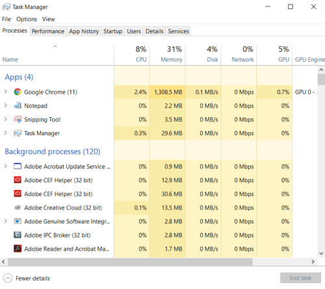
Task: Click the 1,308.5 MB memory value for Chrome
Action: [x=168, y=92]
